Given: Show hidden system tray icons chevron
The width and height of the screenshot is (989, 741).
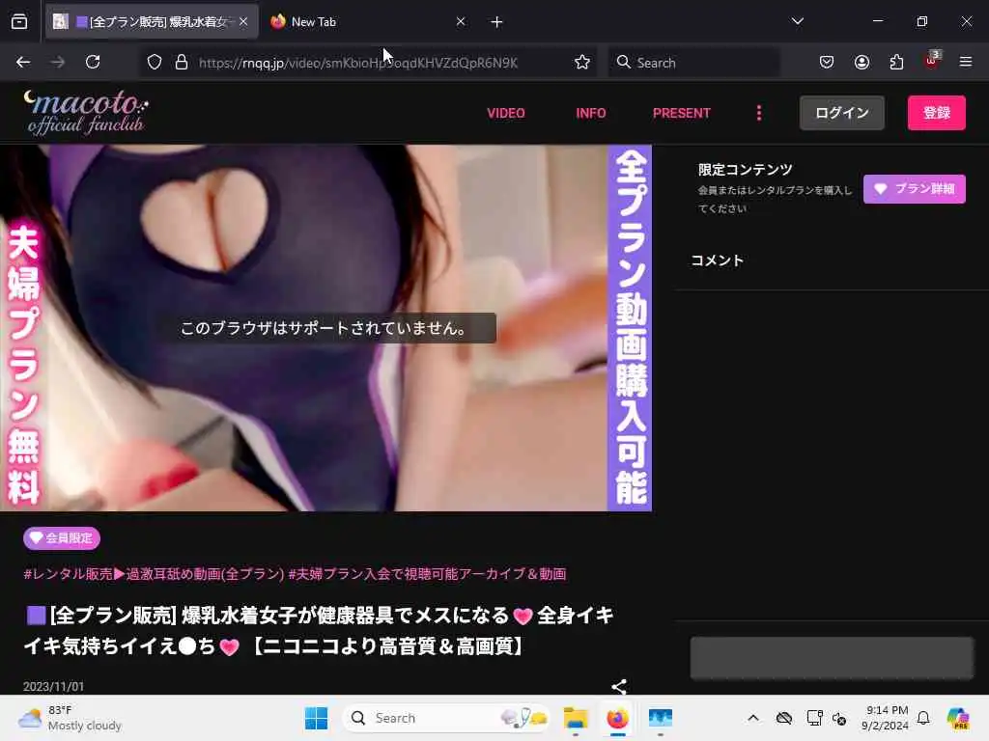Looking at the screenshot, I should (x=753, y=718).
